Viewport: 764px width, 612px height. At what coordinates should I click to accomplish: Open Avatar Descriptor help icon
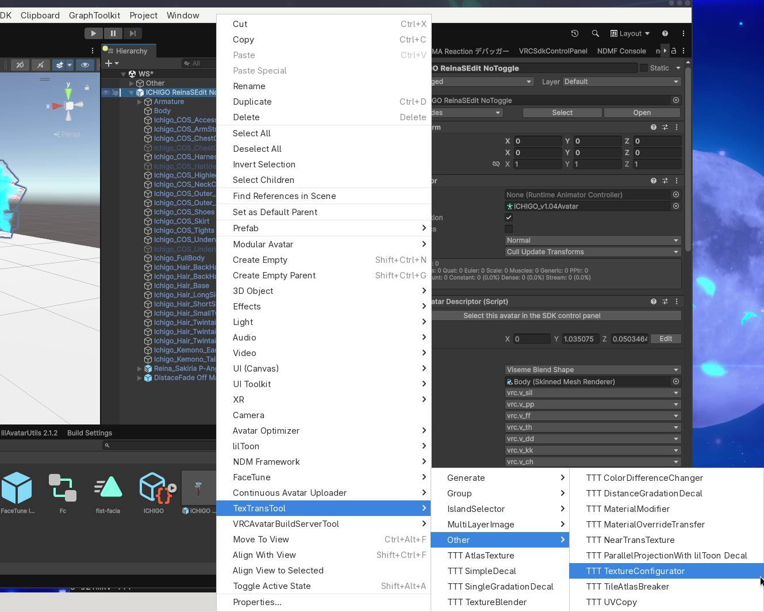point(654,301)
